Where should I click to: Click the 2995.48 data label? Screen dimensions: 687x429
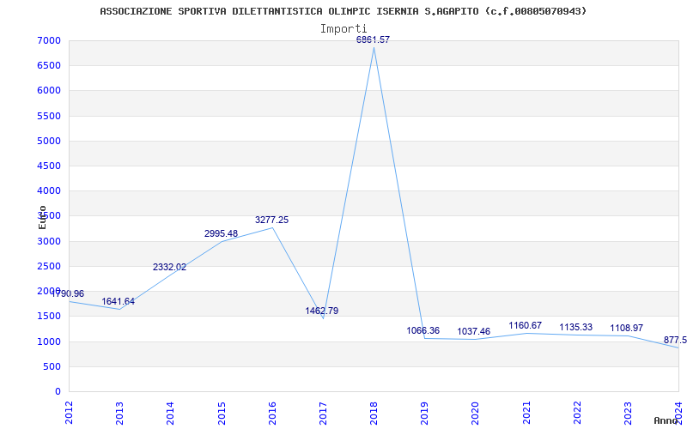(x=222, y=233)
